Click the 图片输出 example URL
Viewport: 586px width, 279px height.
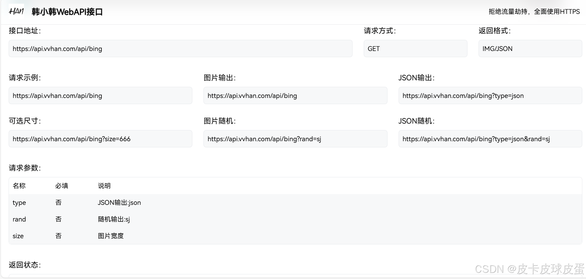295,95
